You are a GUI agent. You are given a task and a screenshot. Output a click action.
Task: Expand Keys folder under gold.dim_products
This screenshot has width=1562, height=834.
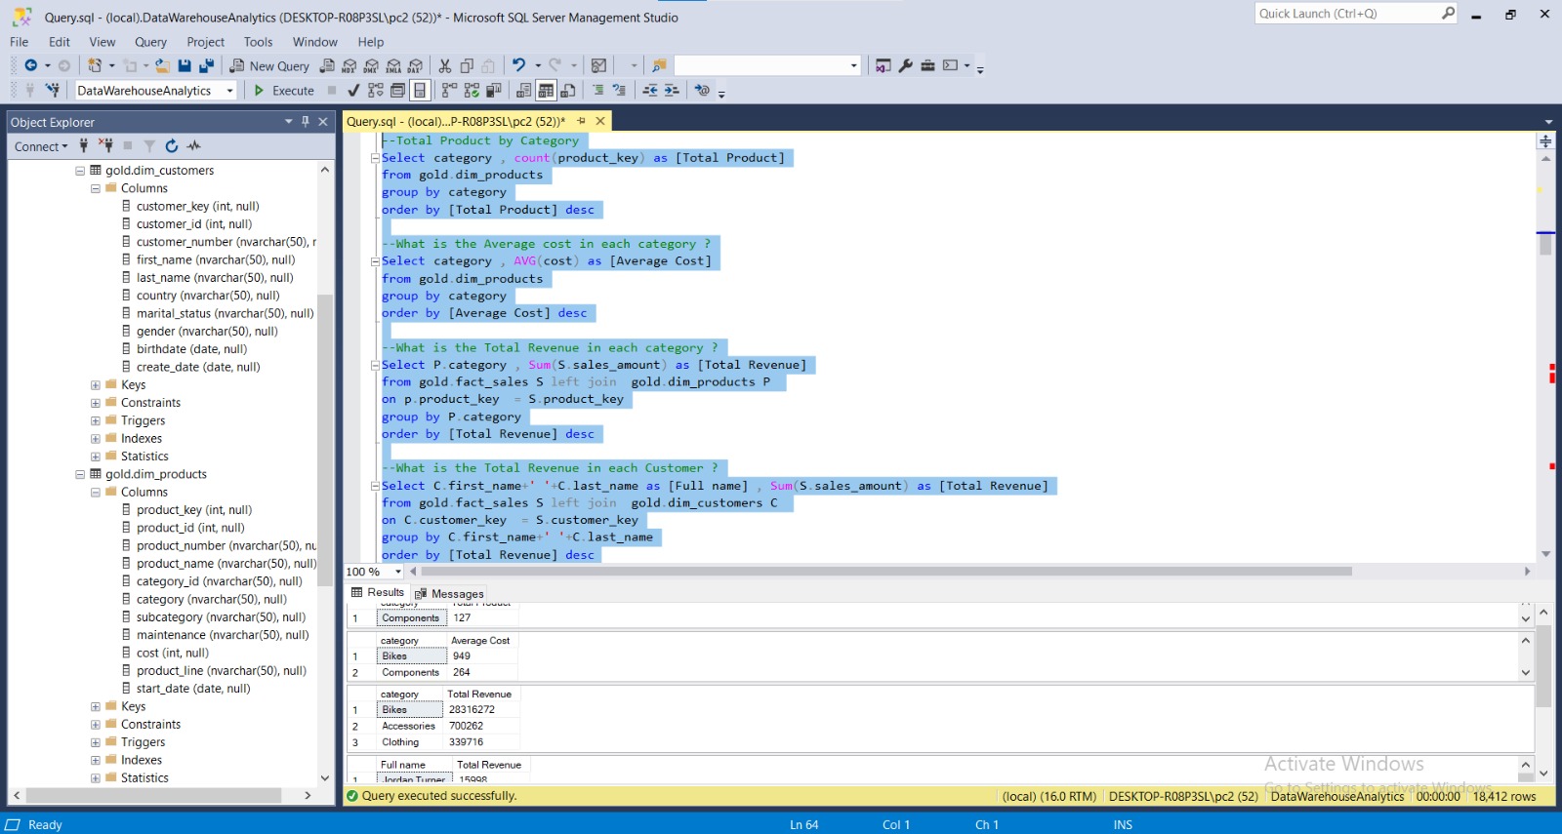click(96, 706)
